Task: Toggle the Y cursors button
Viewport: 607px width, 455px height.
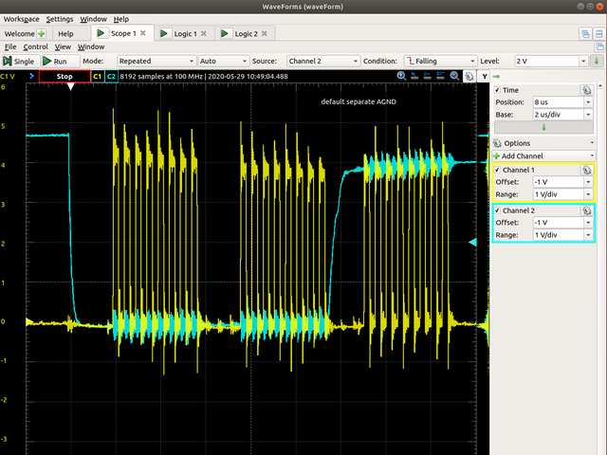Action: pos(485,76)
